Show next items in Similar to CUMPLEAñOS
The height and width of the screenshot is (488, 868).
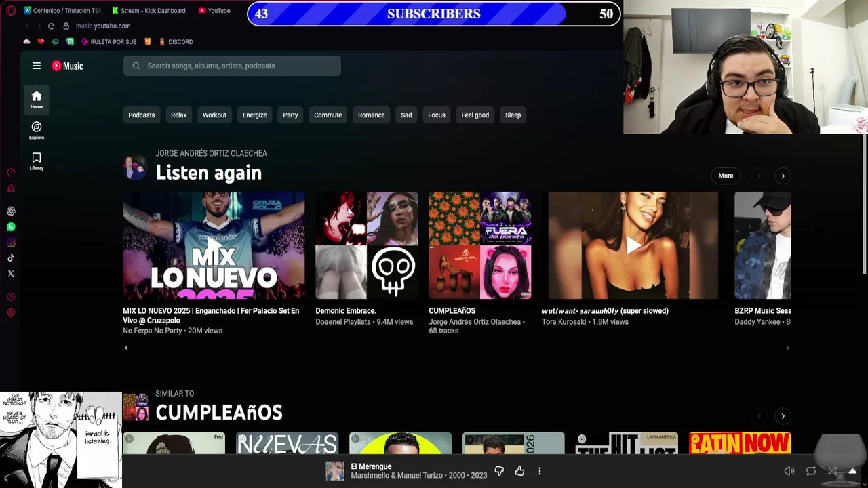click(x=783, y=416)
